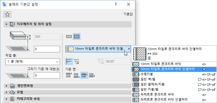Screen dimensions: 217x103
Task: Select the composite structure type toggle
Action: (x=77, y=37)
